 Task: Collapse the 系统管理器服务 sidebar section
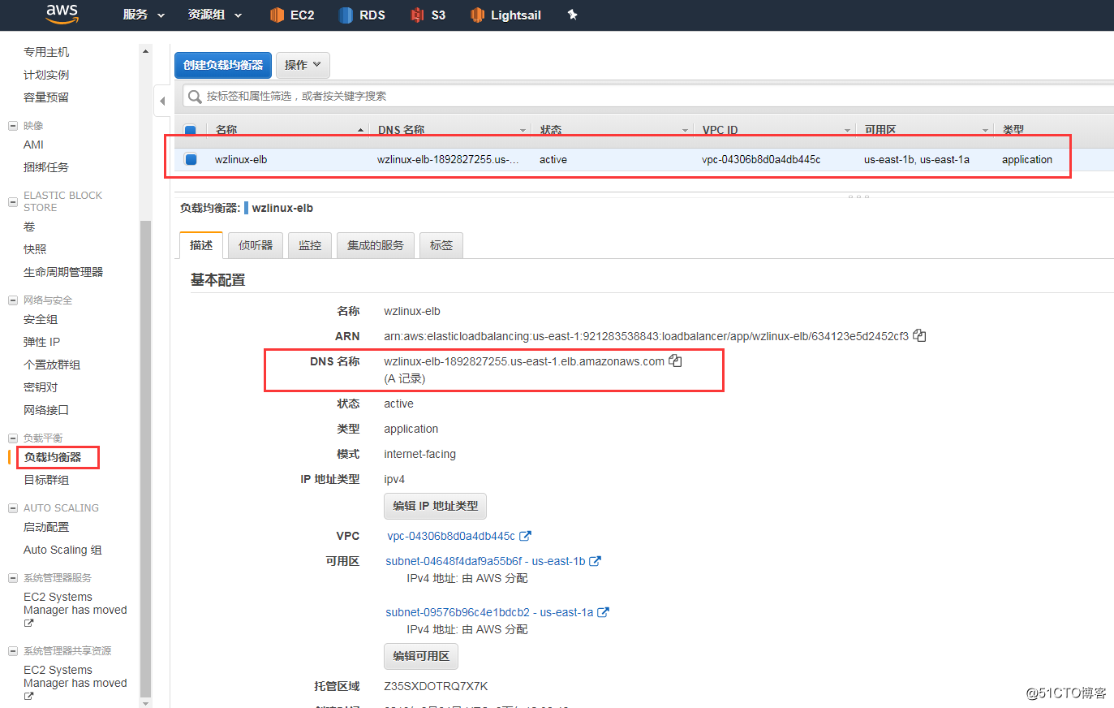(x=13, y=578)
